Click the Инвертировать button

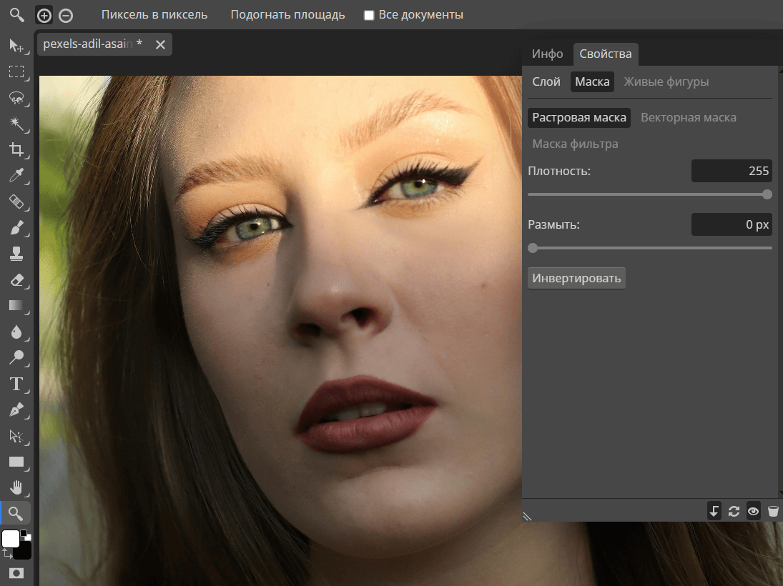click(x=576, y=278)
